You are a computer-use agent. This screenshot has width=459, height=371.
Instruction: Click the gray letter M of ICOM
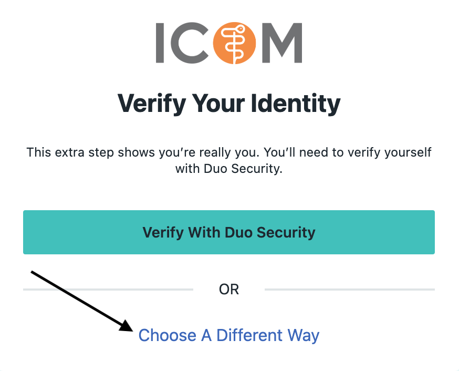[x=282, y=43]
